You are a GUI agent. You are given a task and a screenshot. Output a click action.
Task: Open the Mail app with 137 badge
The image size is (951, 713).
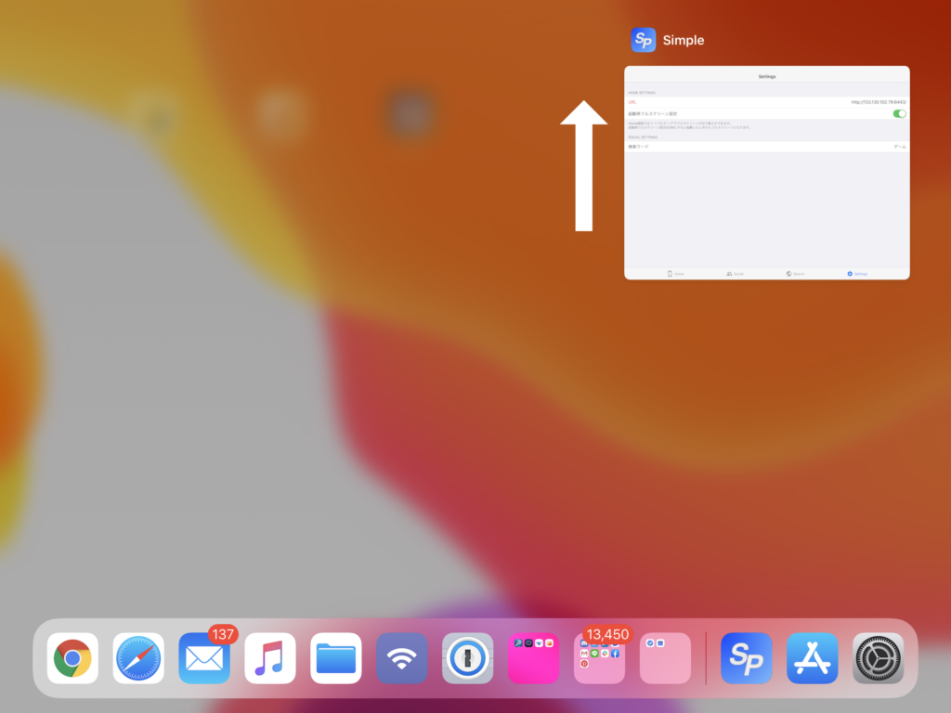click(x=204, y=658)
